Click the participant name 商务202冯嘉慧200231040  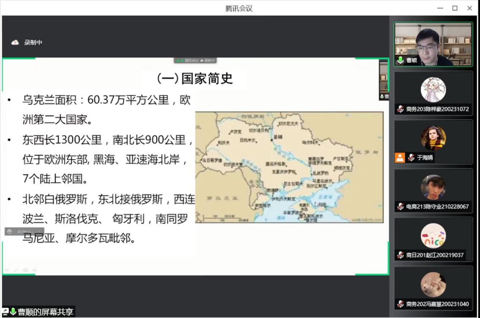[x=437, y=304]
